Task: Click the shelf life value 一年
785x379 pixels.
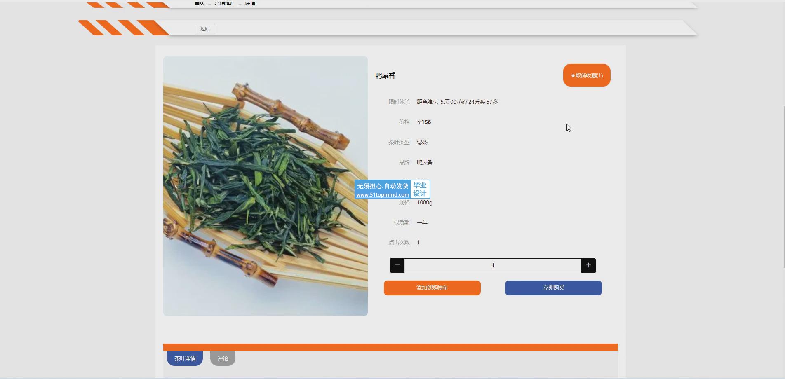Action: [422, 222]
